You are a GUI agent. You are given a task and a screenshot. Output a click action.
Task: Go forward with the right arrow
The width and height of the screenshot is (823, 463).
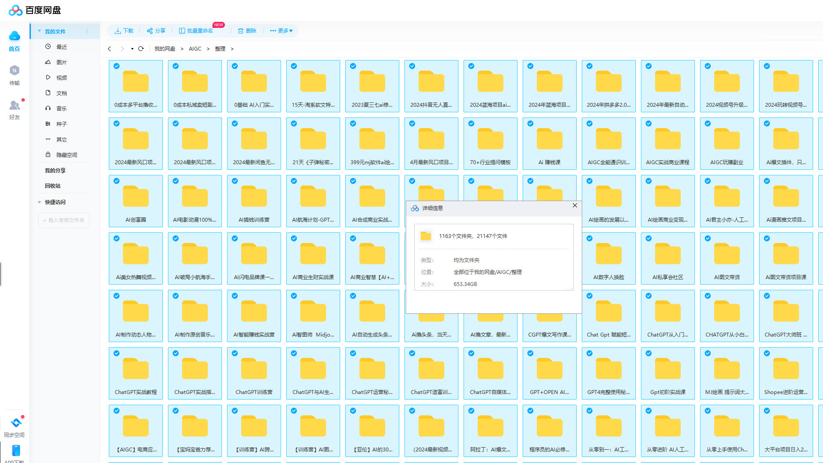pos(122,49)
